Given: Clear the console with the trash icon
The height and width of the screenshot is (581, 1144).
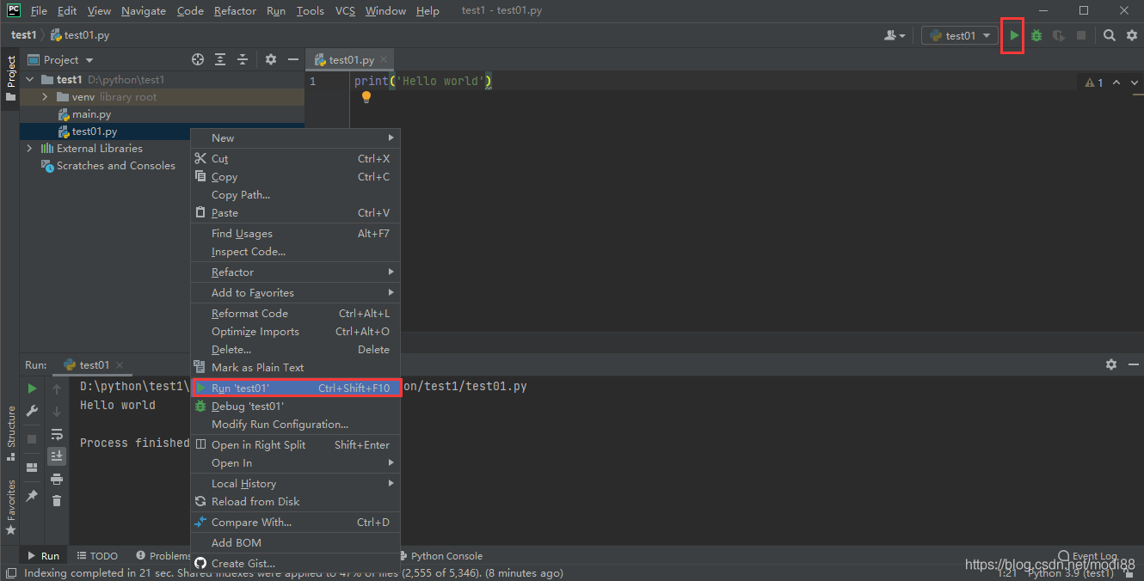Looking at the screenshot, I should 56,500.
